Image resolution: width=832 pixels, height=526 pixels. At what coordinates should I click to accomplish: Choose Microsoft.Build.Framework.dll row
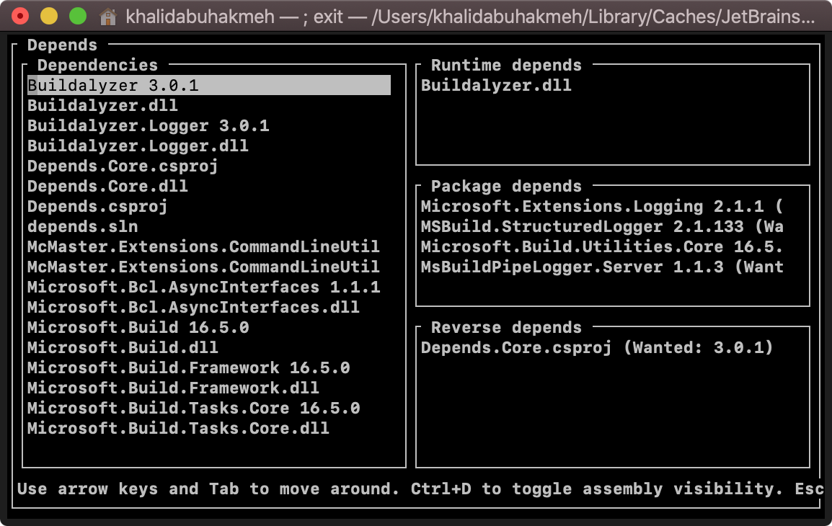click(x=174, y=388)
